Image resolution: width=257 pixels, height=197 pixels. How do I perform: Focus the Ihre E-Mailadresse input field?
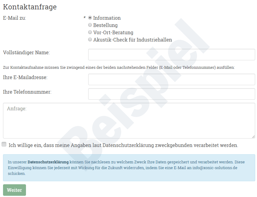click(x=172, y=79)
